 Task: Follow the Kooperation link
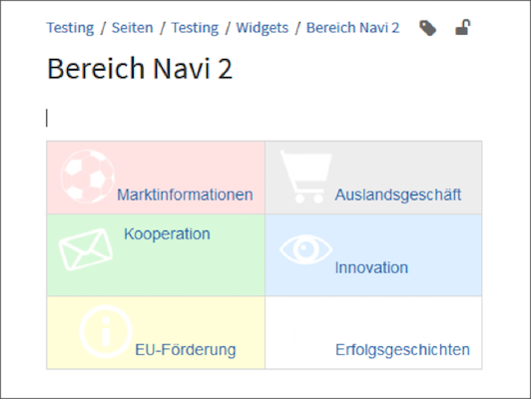167,234
